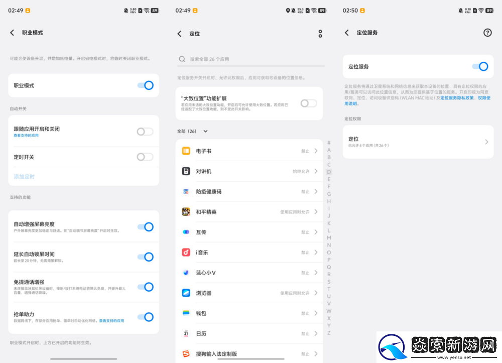Image resolution: width=502 pixels, height=363 pixels.
Task: Open the help question mark on 定位服务 page
Action: coord(487,33)
